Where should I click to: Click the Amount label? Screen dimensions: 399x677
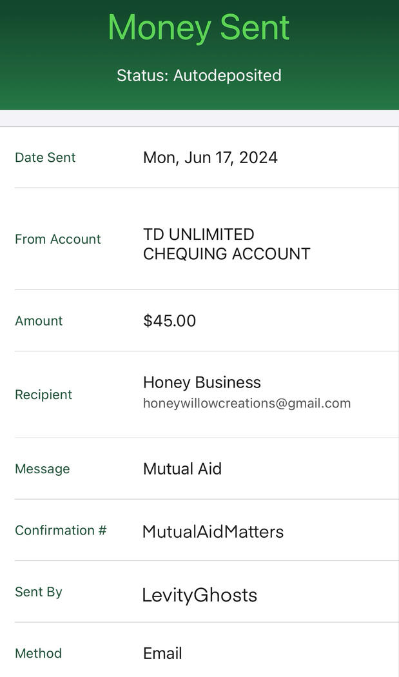(39, 321)
